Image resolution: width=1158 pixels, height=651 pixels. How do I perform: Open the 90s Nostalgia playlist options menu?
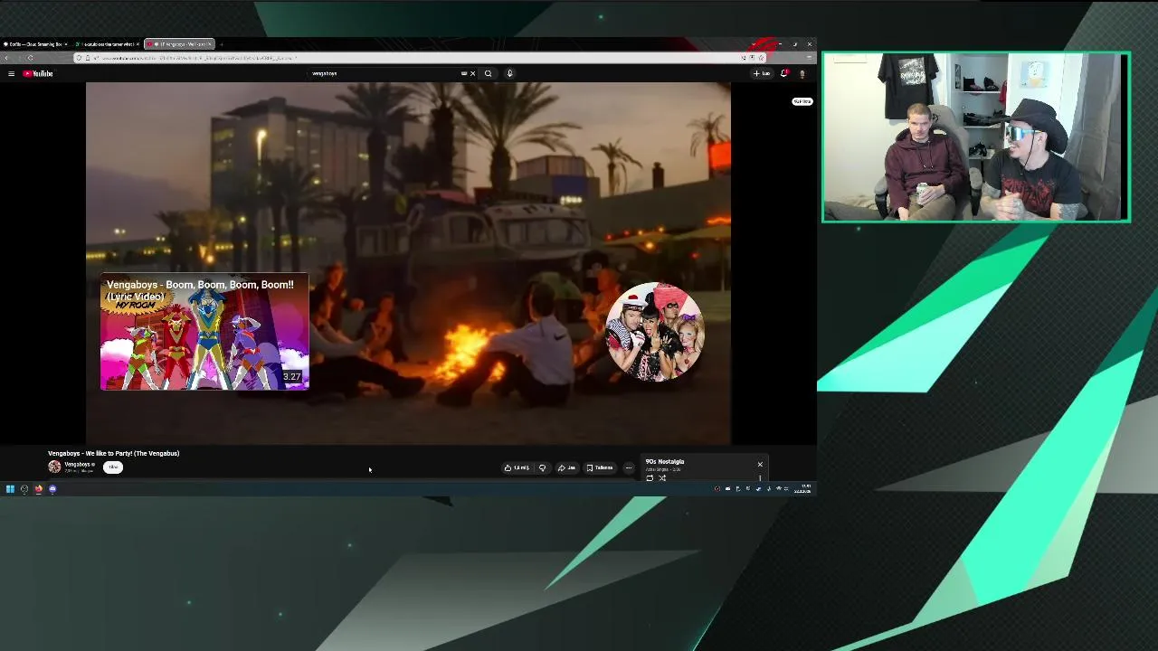[x=760, y=477]
